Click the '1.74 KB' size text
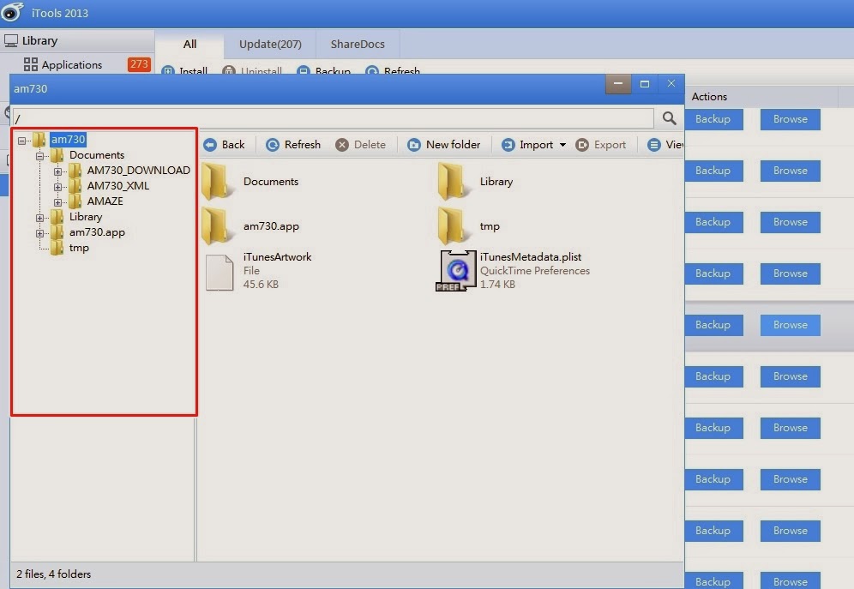 click(497, 284)
